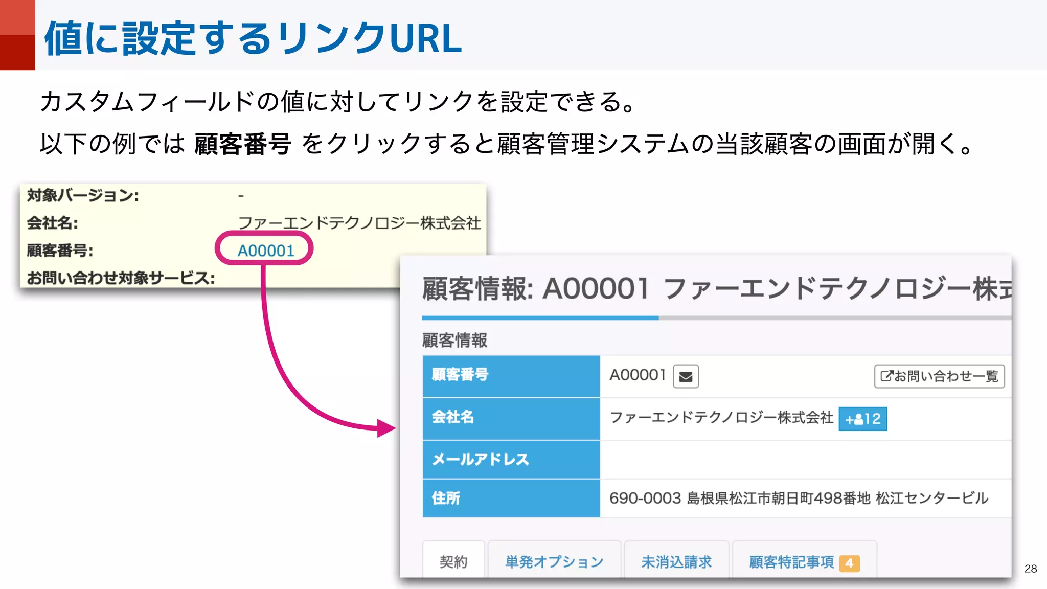1047x589 pixels.
Task: Click the orange 4 badge on 顧客特記事項
Action: point(849,563)
